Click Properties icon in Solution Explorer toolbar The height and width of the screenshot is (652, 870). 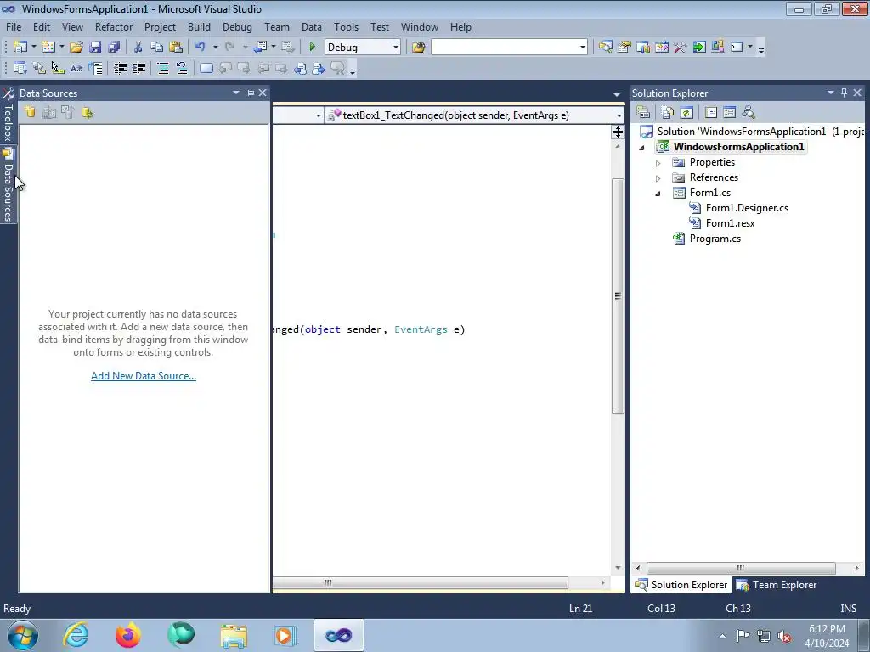643,113
